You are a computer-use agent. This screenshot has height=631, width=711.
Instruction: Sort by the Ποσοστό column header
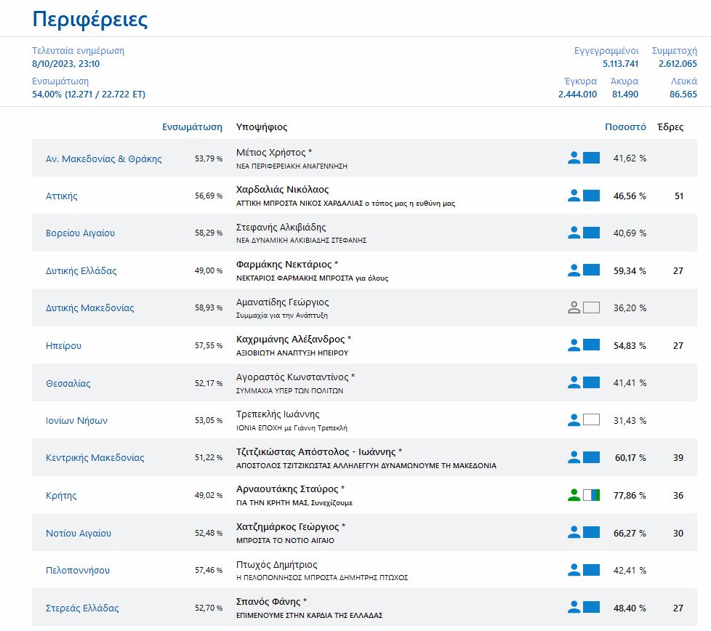625,126
